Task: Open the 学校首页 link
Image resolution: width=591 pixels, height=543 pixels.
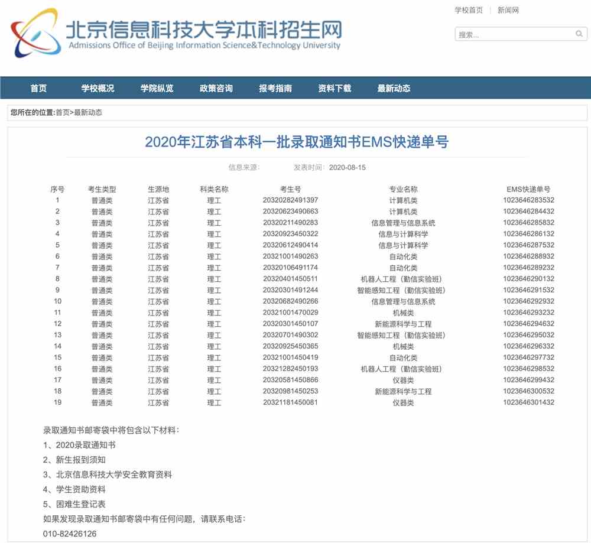Action: tap(468, 10)
